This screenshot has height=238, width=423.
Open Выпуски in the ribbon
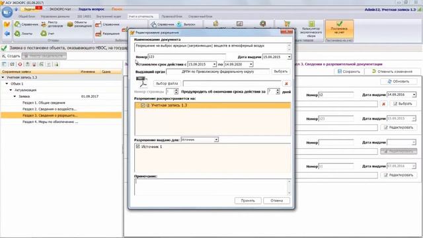point(186,24)
